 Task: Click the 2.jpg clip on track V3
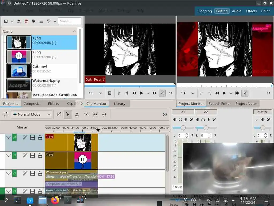[x=71, y=160]
